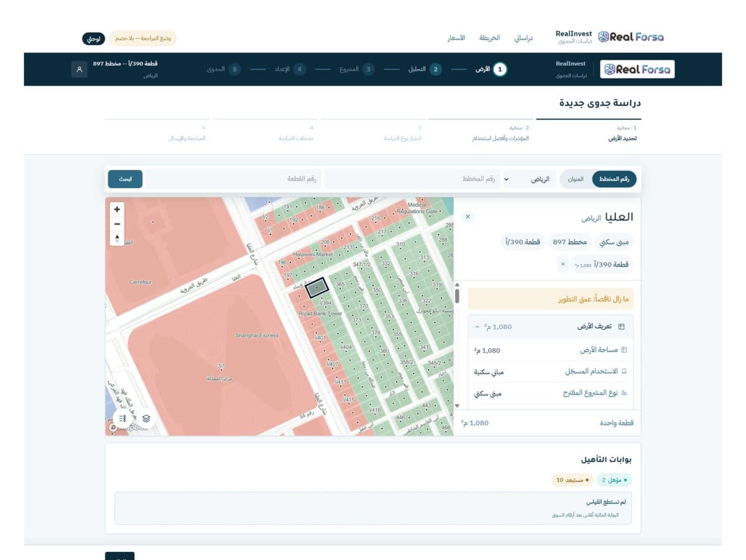Click the Real Forsa logo box in dark bar
The image size is (746, 560).
(x=637, y=69)
